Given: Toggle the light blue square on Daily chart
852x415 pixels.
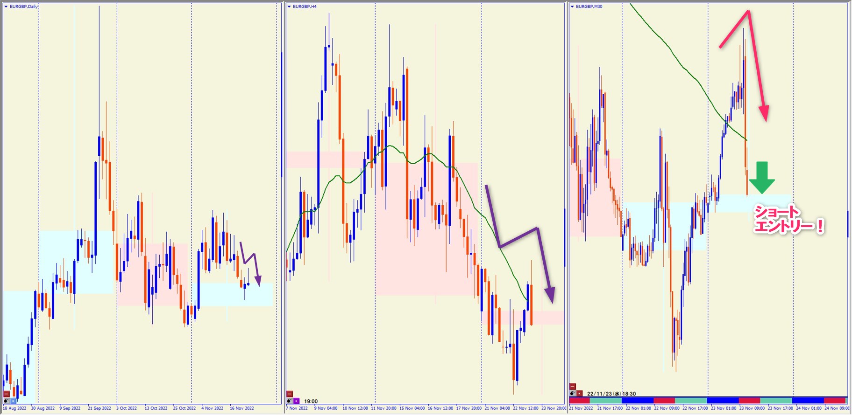Looking at the screenshot, I should [13, 401].
